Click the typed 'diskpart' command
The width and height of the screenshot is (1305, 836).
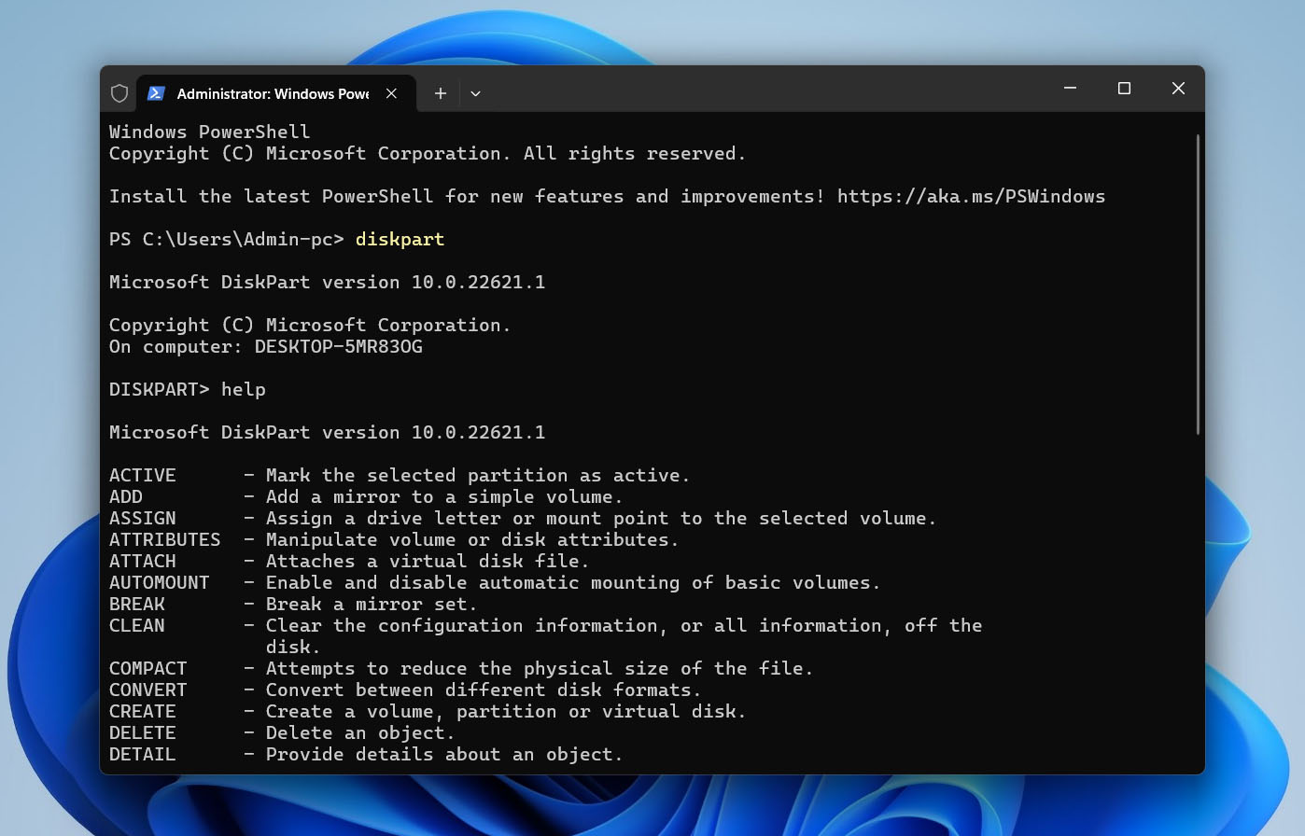click(400, 239)
